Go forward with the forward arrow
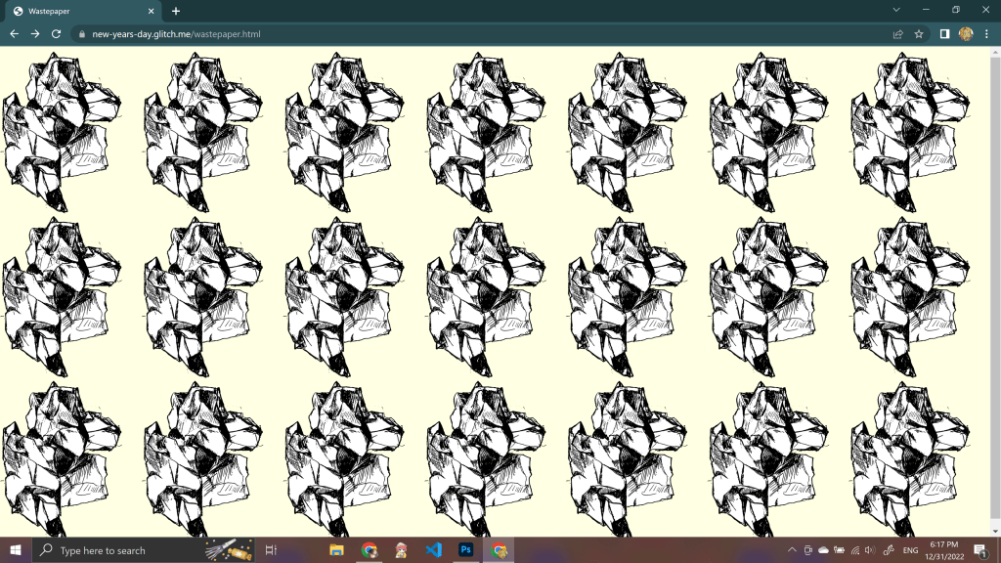 (x=35, y=33)
